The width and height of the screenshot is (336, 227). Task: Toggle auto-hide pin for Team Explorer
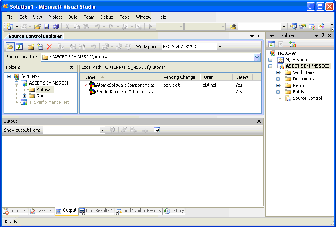(x=323, y=35)
